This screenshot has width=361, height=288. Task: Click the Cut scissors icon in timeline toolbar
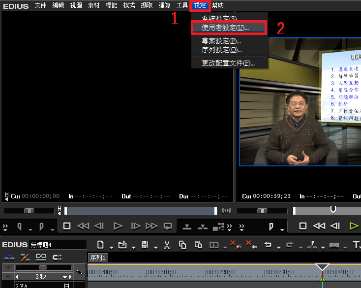[x=167, y=245]
